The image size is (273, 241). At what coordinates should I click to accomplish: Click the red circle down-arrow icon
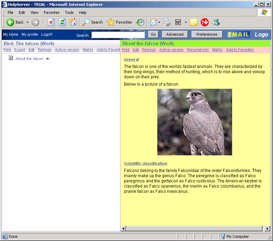point(204,22)
